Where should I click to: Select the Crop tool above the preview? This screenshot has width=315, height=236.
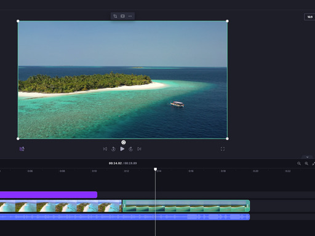click(115, 16)
